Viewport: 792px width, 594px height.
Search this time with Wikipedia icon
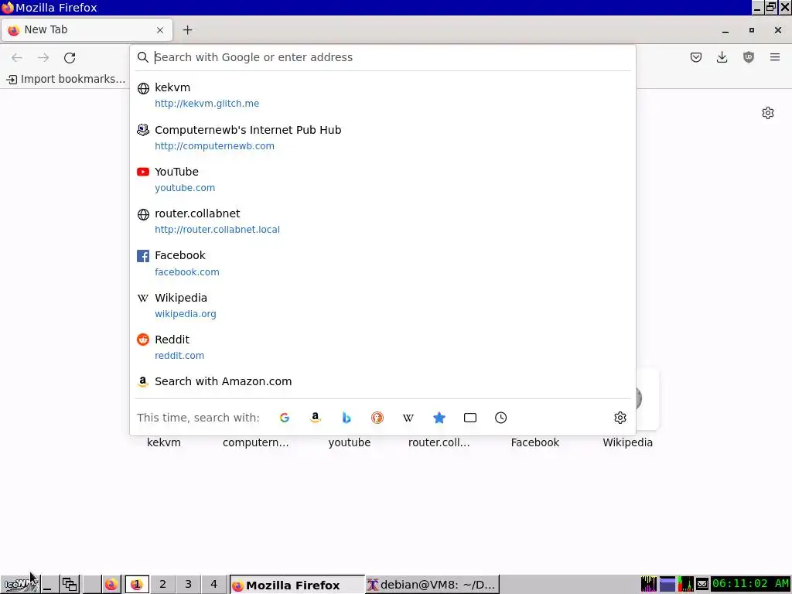408,418
